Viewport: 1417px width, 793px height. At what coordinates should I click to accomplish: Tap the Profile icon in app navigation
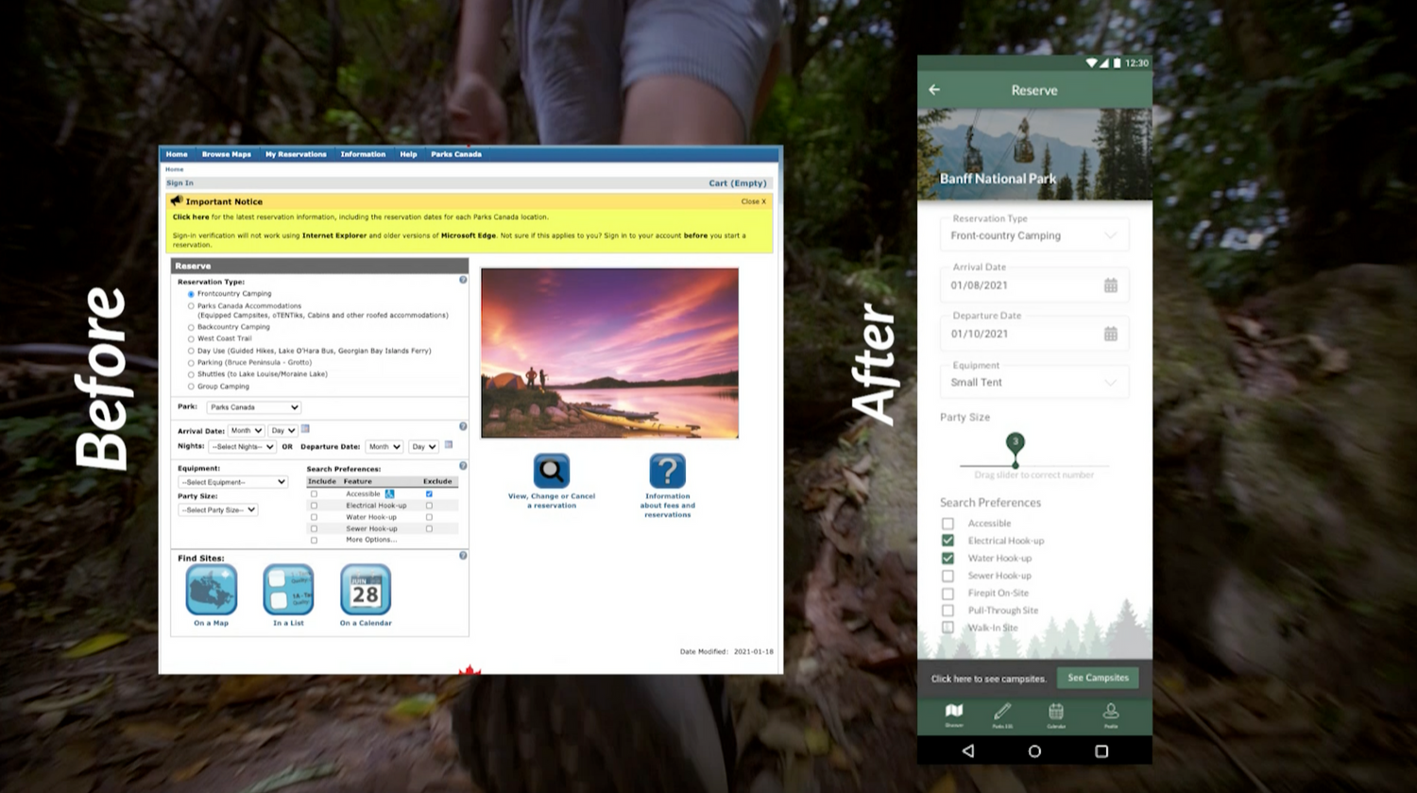pyautogui.click(x=1111, y=712)
